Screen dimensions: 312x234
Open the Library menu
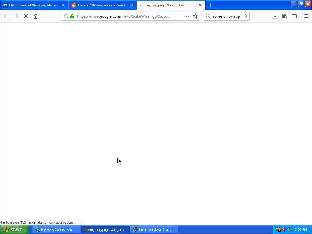click(x=285, y=16)
